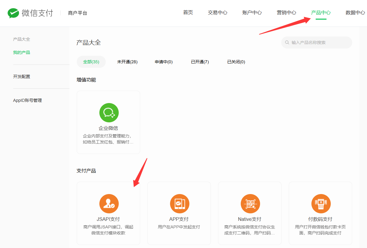Viewport: 367px width, 248px height.
Task: Click the 支付产品 section heading
Action: point(86,171)
